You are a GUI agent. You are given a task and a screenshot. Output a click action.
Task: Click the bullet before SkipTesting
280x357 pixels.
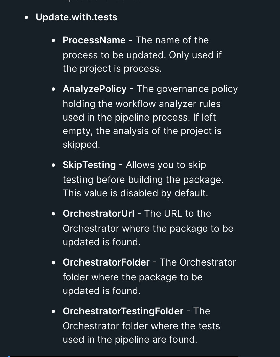tap(53, 165)
